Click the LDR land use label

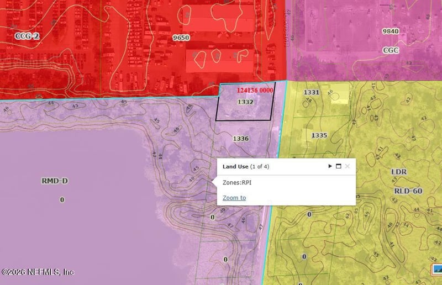point(398,172)
